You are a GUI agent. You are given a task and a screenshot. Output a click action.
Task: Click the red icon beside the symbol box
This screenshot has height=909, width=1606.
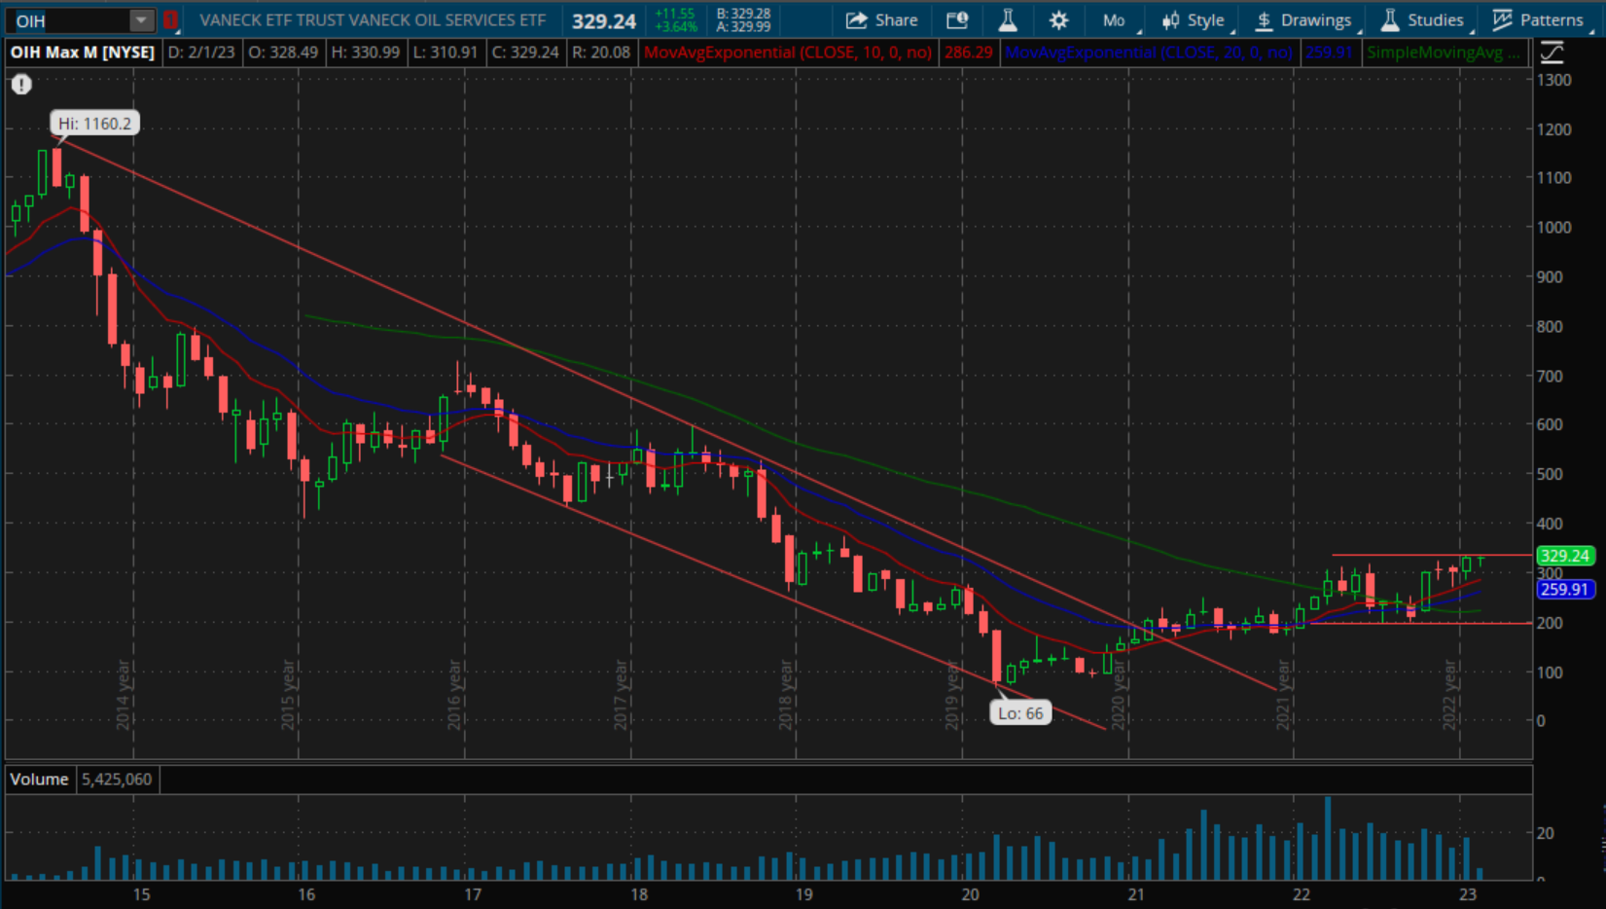pos(170,19)
